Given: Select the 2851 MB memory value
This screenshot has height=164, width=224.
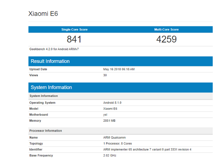Looking at the screenshot, I should coord(109,121).
